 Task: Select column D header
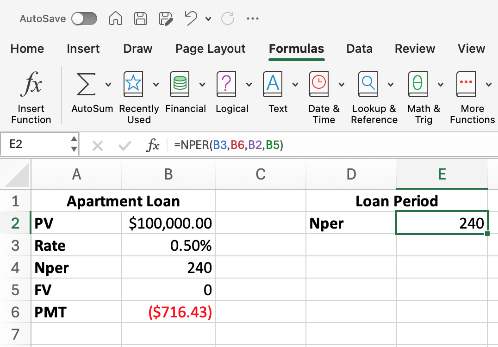[x=351, y=174]
